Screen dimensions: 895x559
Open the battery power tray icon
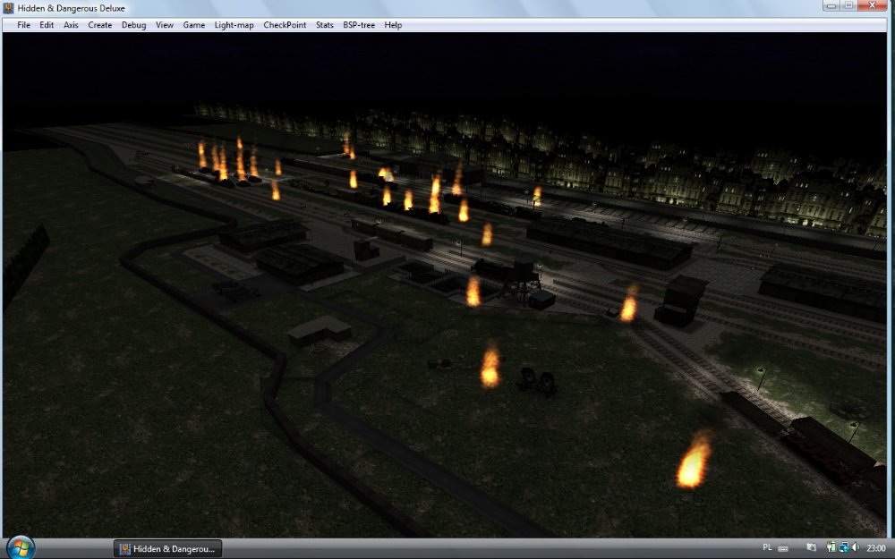(x=831, y=547)
